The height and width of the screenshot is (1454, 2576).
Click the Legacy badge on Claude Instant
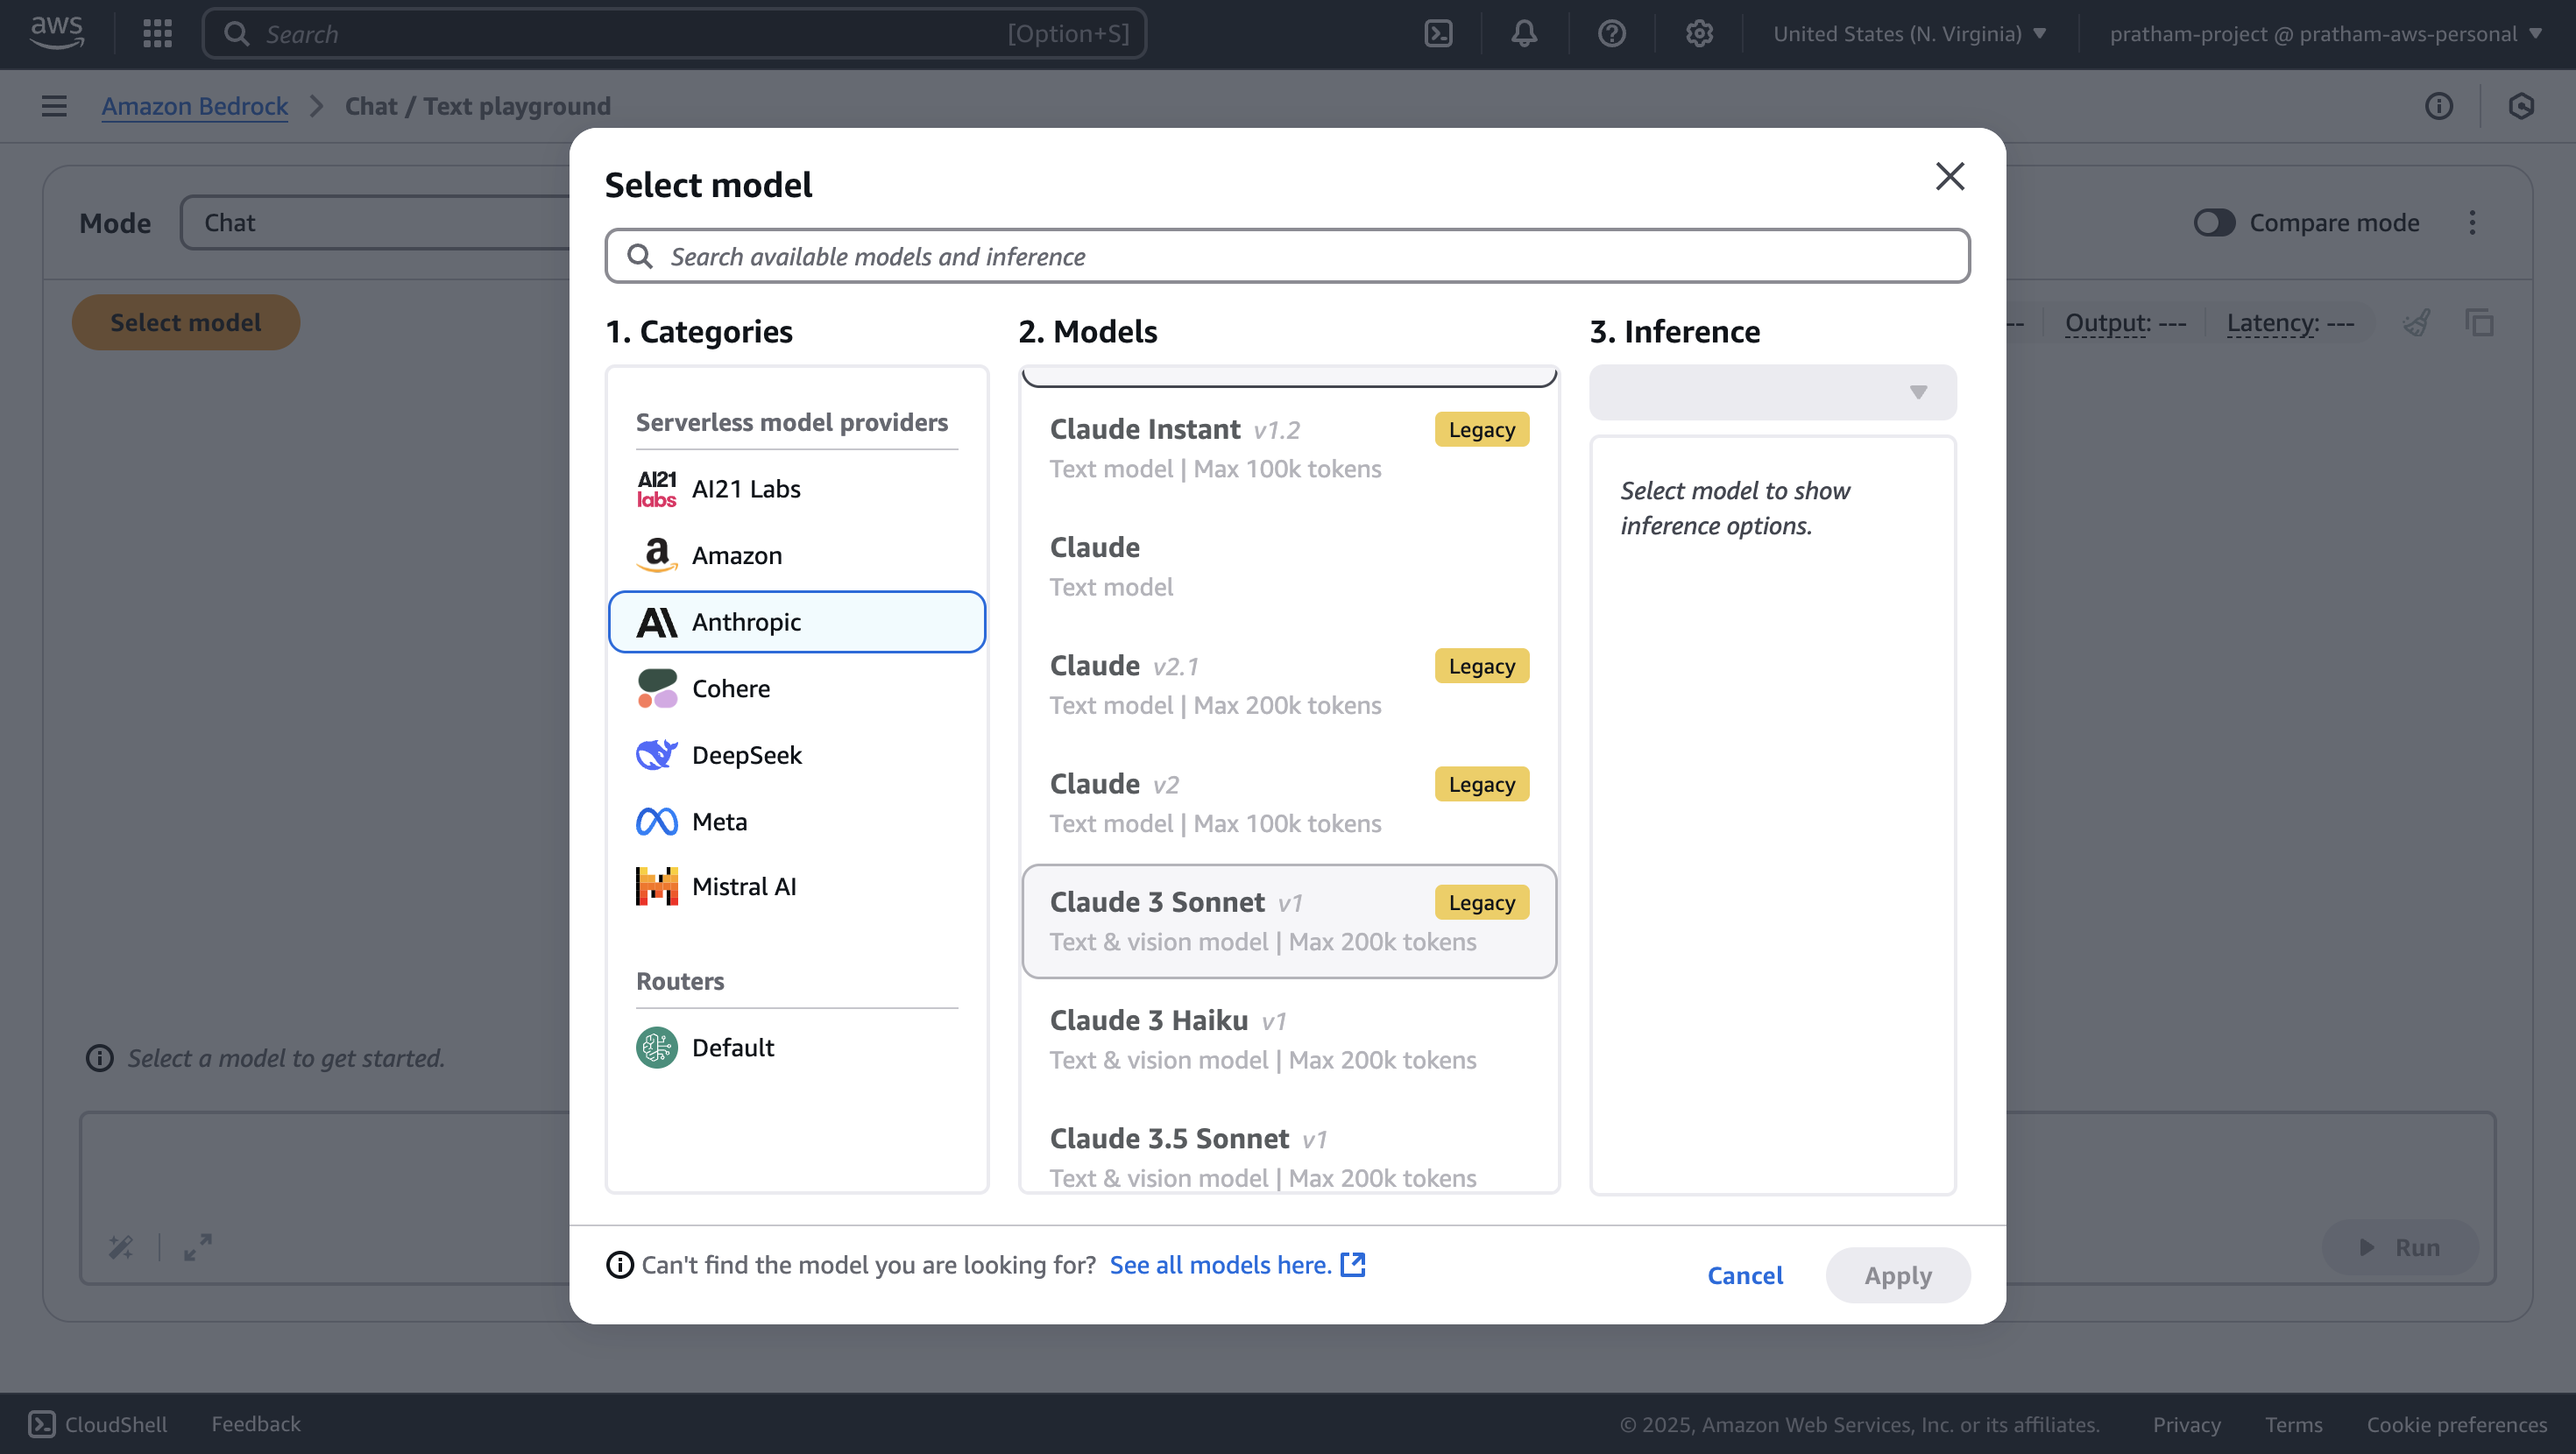click(x=1482, y=430)
